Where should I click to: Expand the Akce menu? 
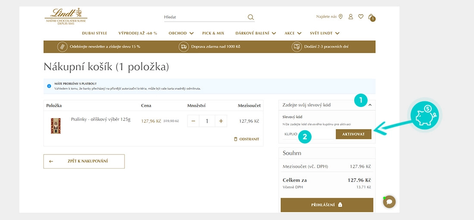[x=293, y=33]
